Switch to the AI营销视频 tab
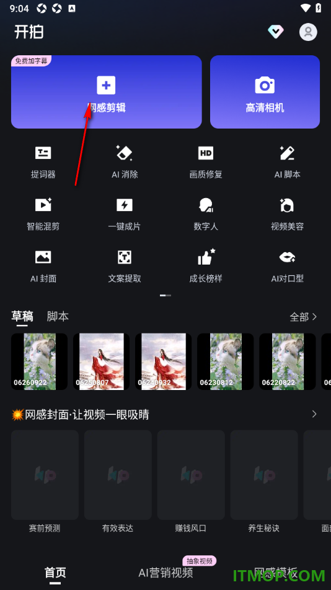This screenshot has width=331, height=590. (x=165, y=573)
